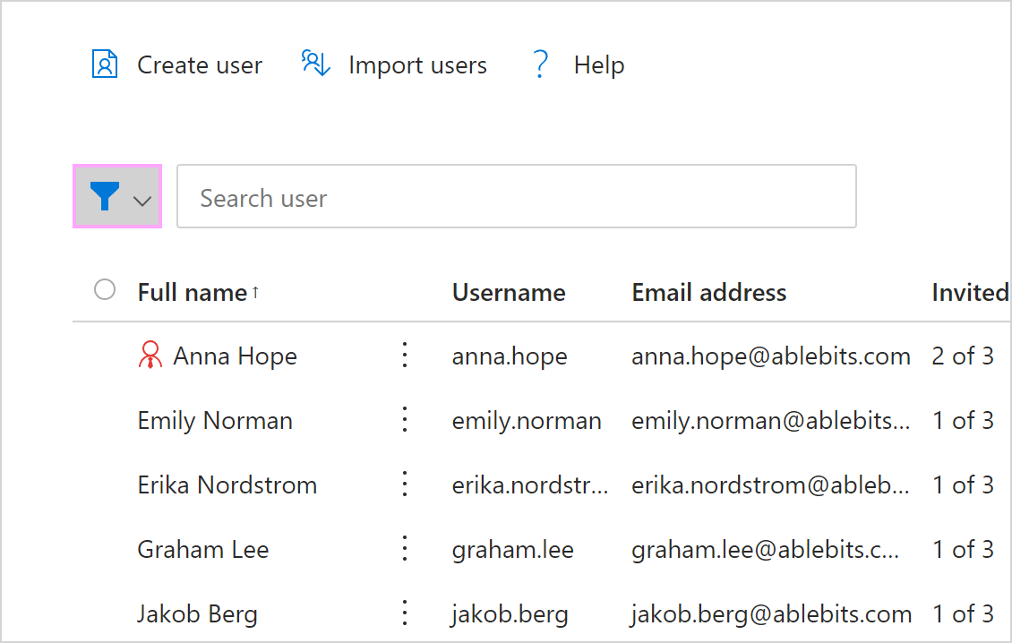Toggle the select-all circle in the header
Screen dimensions: 1012x643
[x=105, y=289]
